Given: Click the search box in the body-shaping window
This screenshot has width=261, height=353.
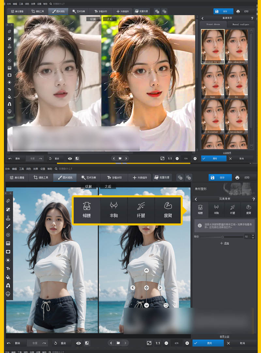Looking at the screenshot, I should click(64, 169).
